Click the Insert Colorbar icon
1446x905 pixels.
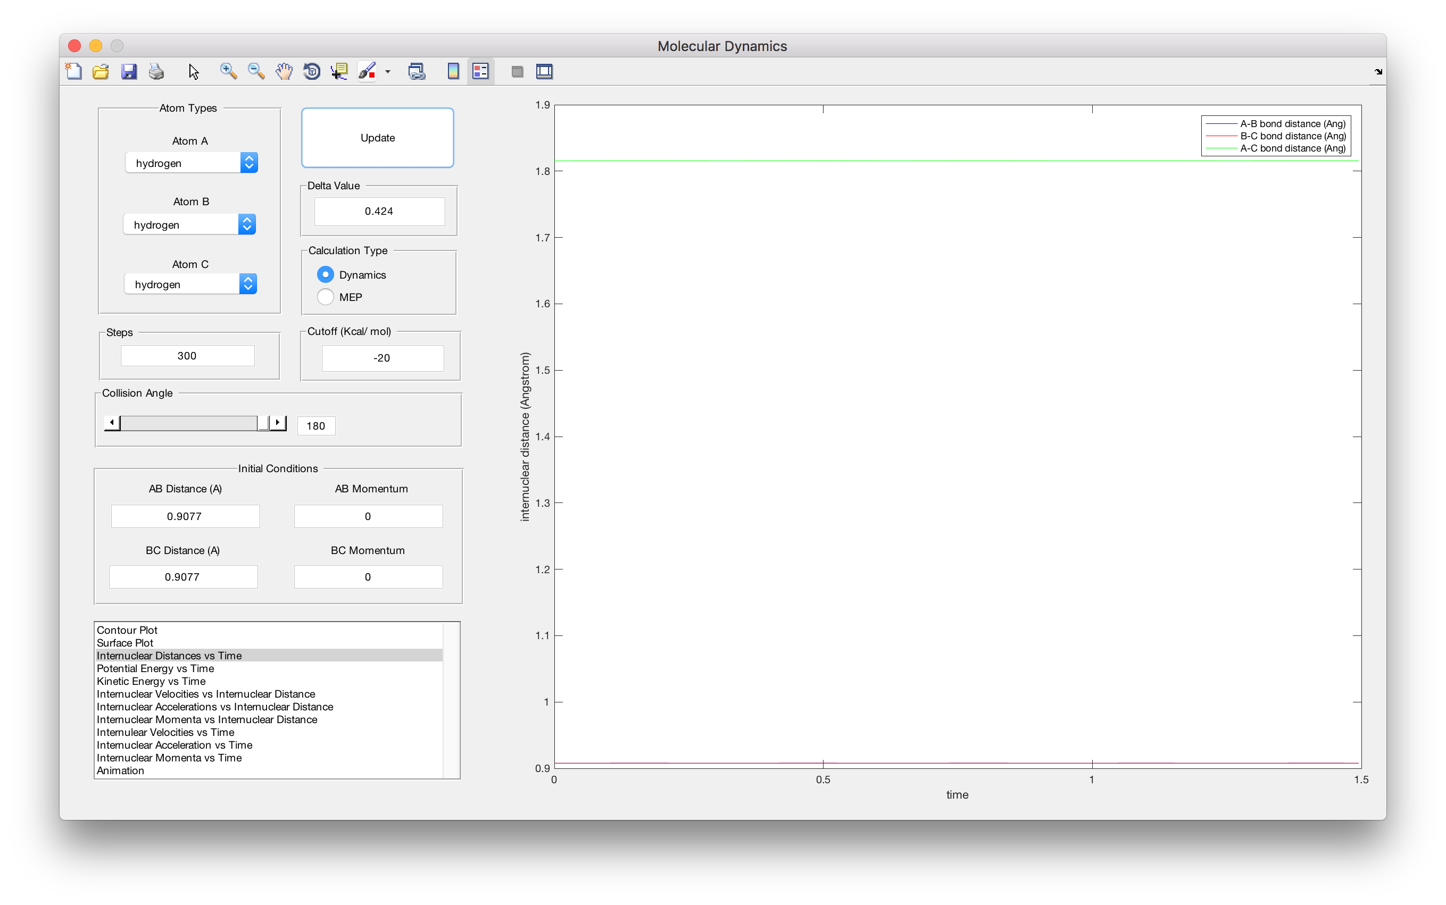[x=453, y=72]
